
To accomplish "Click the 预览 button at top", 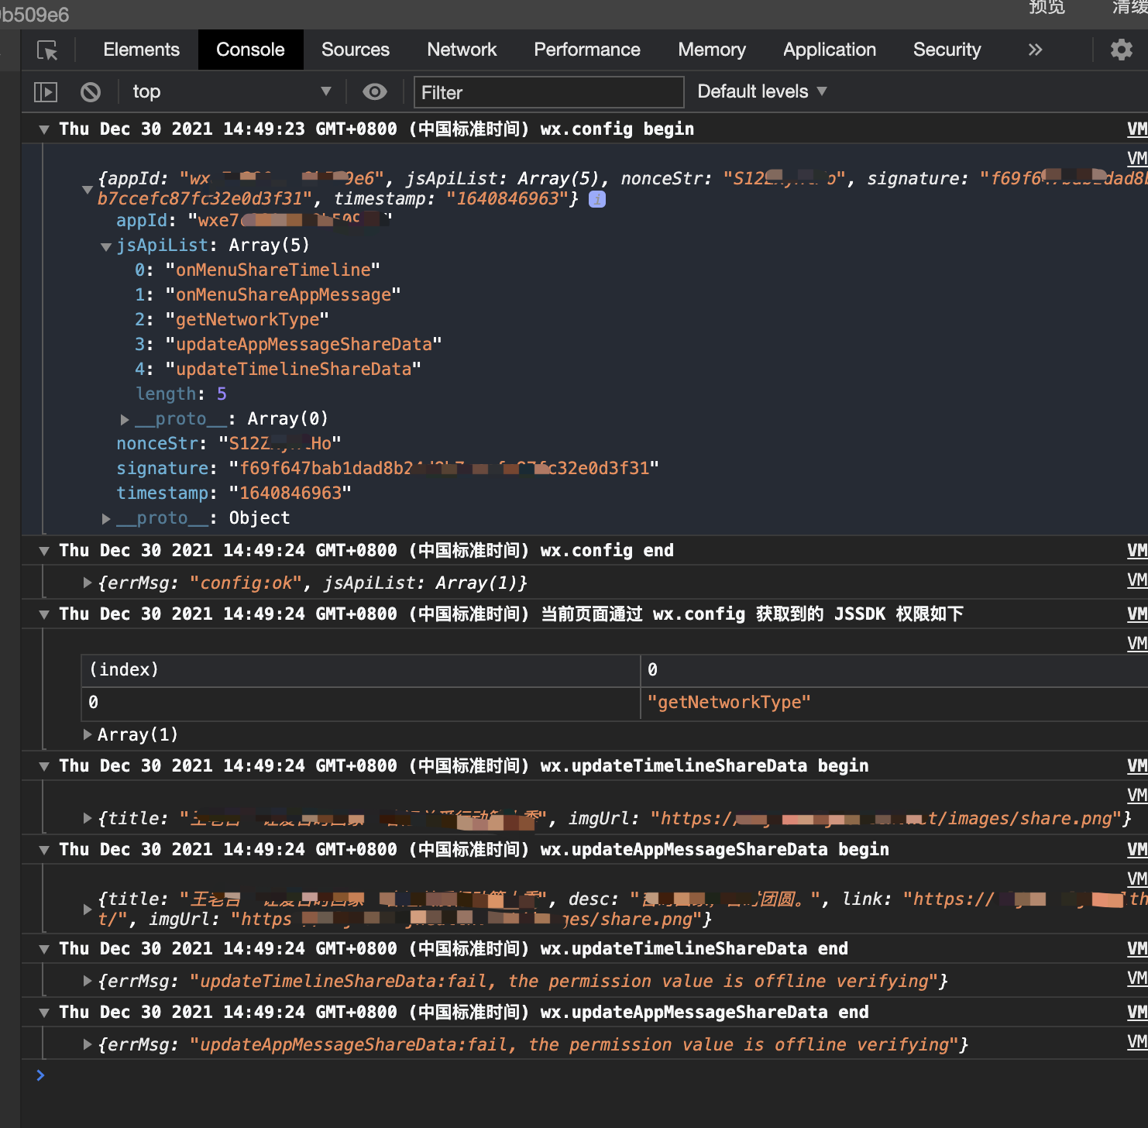I will pyautogui.click(x=1047, y=8).
